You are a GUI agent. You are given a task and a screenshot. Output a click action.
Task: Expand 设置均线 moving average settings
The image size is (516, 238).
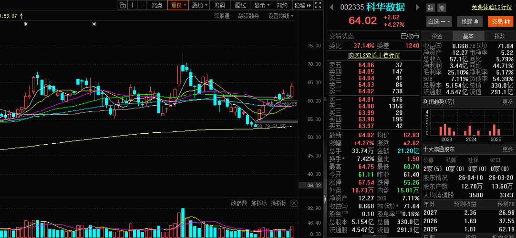coord(281,15)
